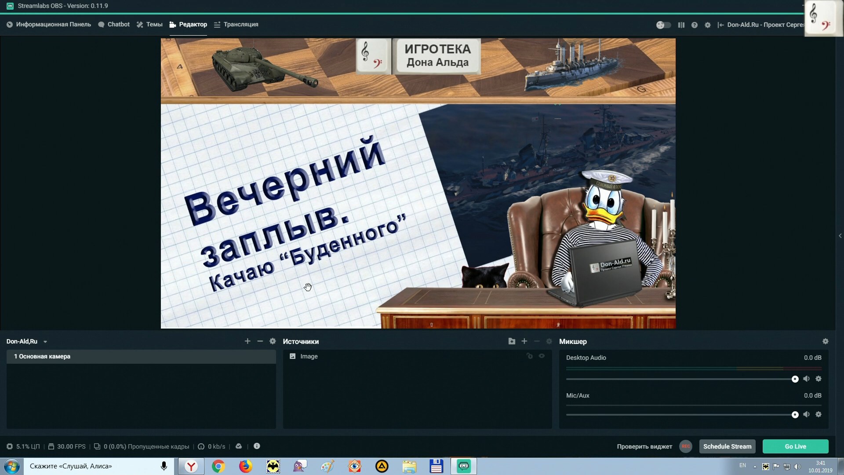This screenshot has height=475, width=844.
Task: Remove the selected scene with minus icon
Action: 260,341
